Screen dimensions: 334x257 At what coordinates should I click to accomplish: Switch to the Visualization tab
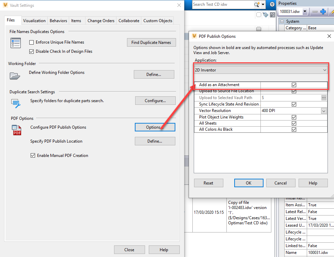coord(34,20)
